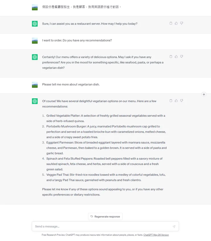Viewport: 211px width, 241px height.
Task: Click the user avatar beside the Chinese prompt
Action: coord(35,7)
